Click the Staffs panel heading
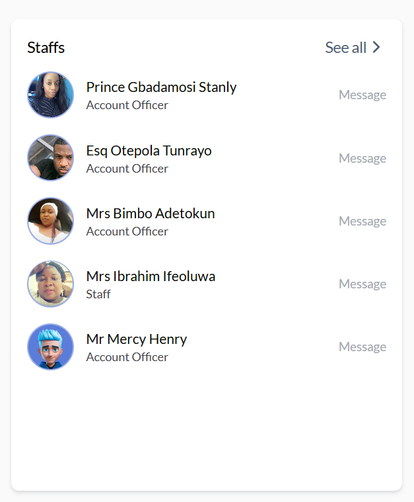The image size is (414, 502). [x=46, y=48]
